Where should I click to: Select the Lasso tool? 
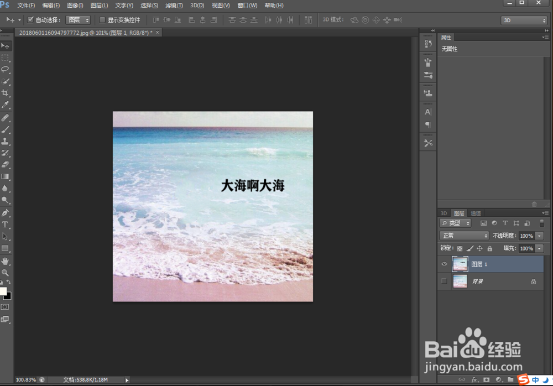[6, 70]
